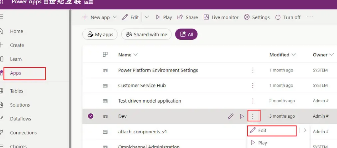Open Settings from the command bar
The width and height of the screenshot is (337, 148).
[257, 17]
